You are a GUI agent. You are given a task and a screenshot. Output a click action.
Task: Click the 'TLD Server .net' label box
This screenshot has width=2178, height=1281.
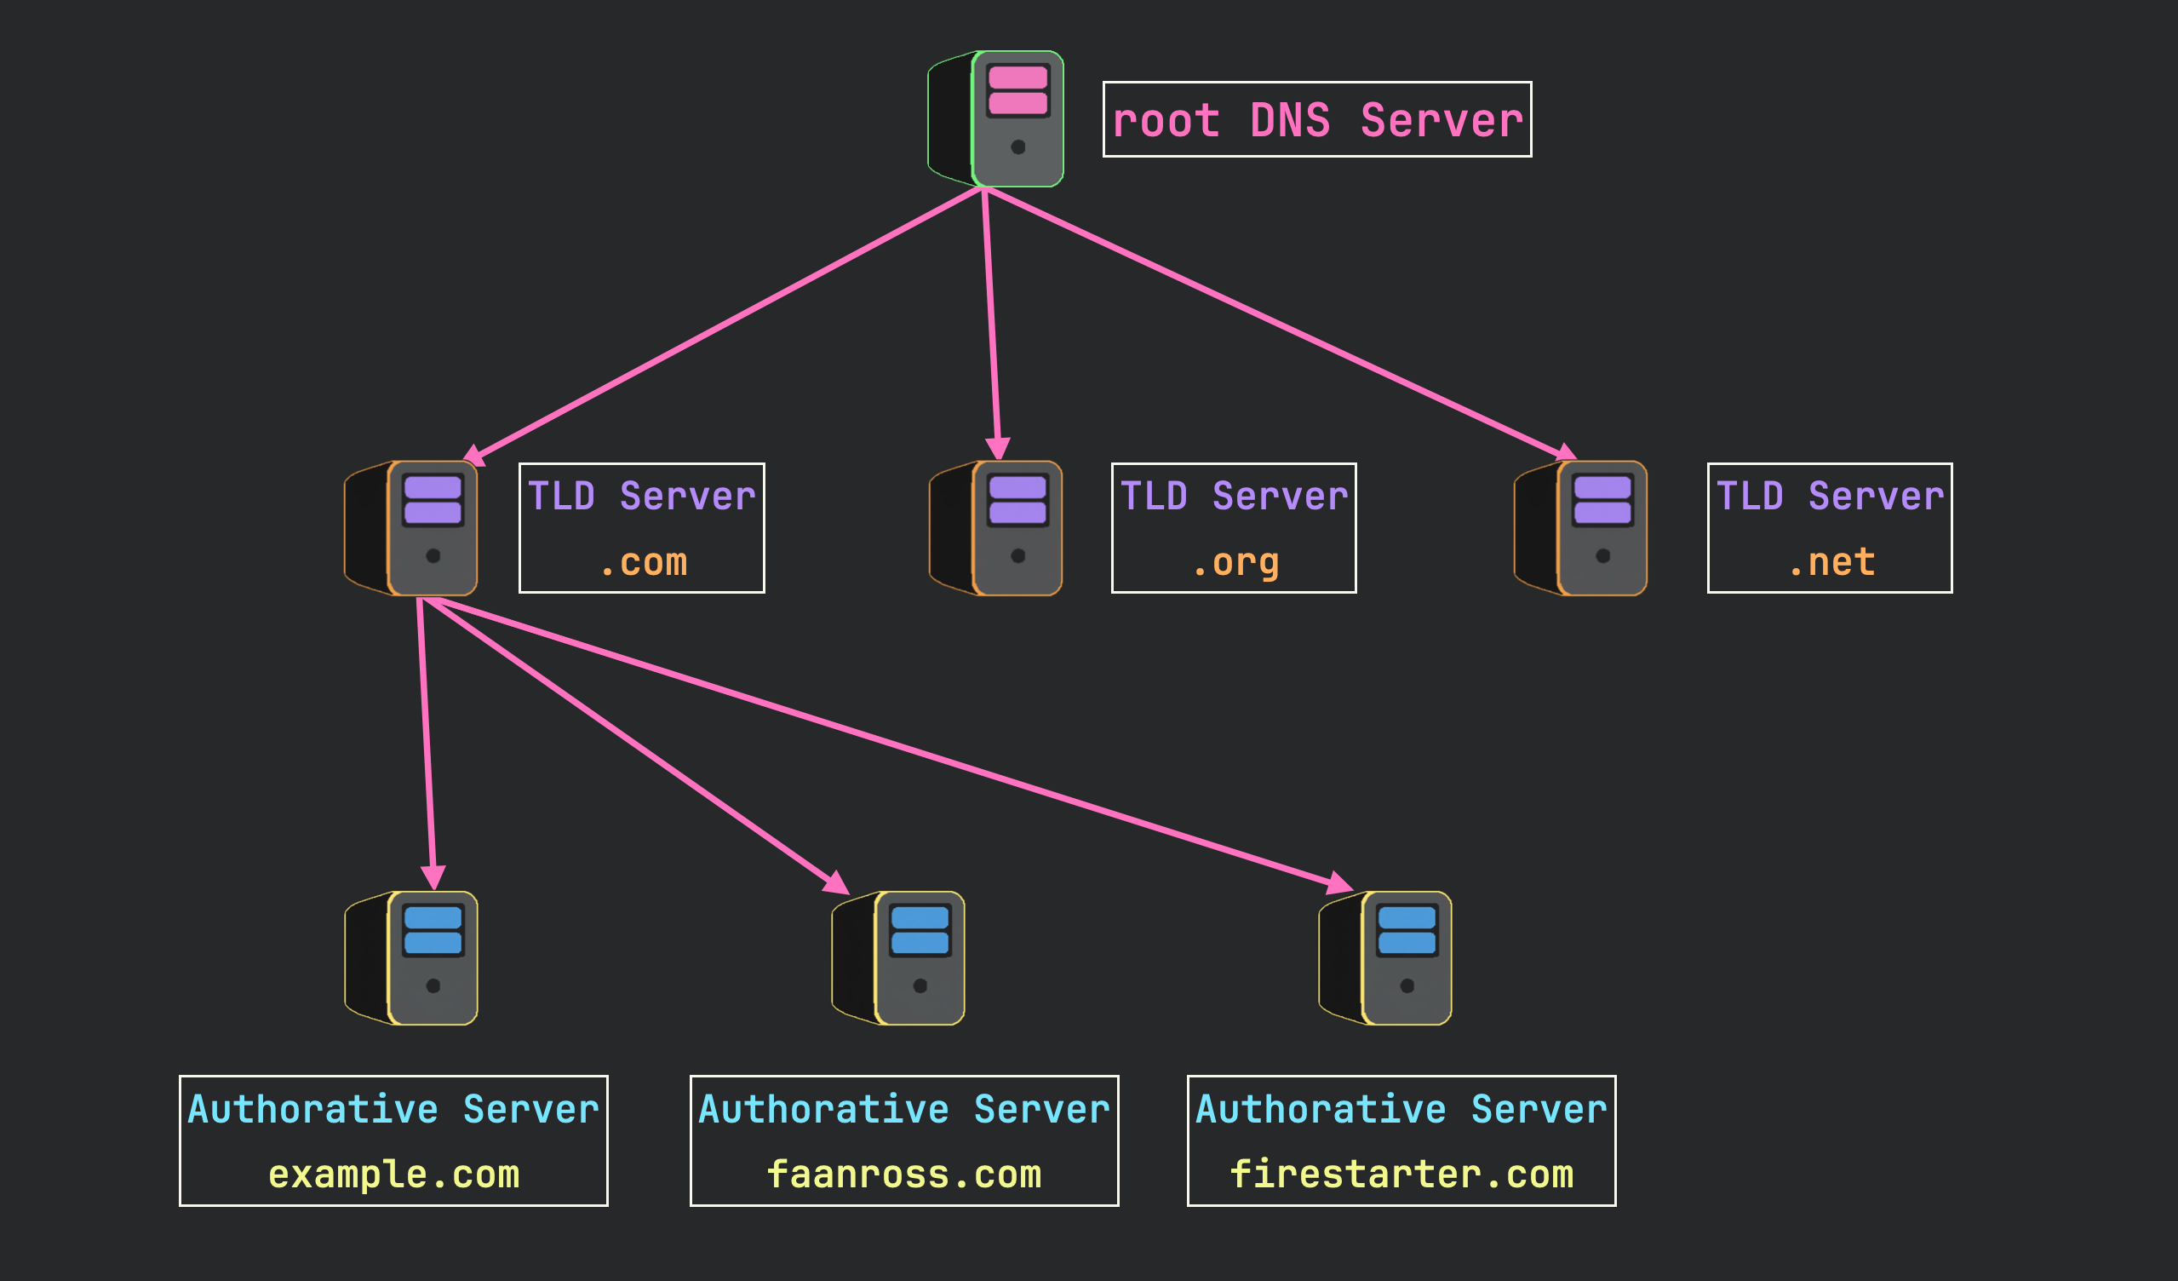pyautogui.click(x=1828, y=527)
